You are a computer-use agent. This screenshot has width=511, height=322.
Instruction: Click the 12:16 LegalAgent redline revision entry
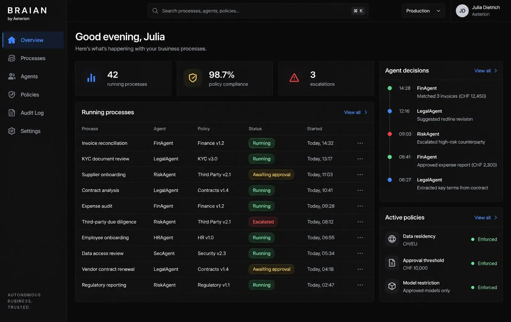(441, 115)
